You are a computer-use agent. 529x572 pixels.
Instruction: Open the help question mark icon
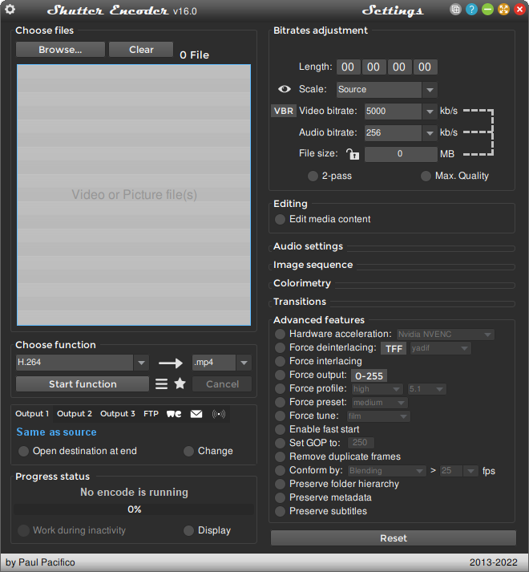pos(472,10)
